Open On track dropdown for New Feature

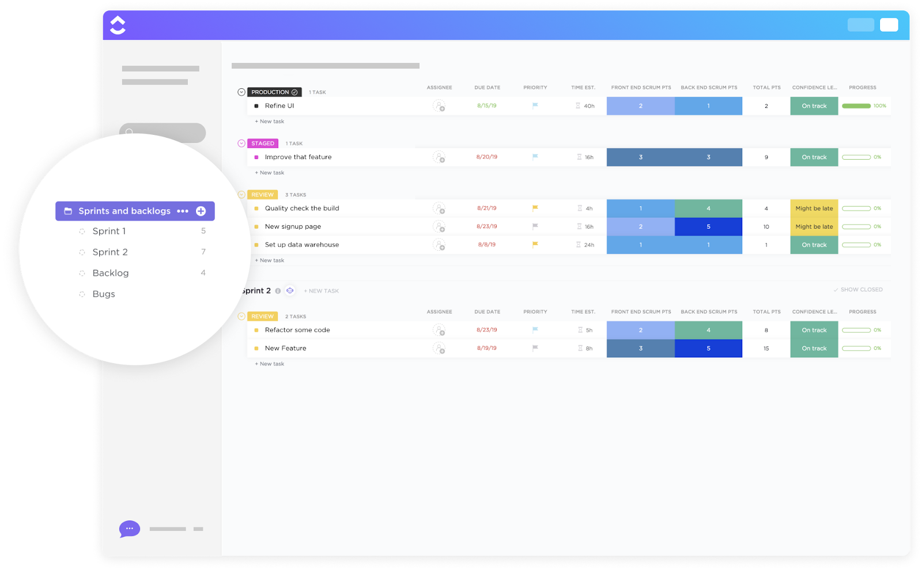(x=814, y=348)
